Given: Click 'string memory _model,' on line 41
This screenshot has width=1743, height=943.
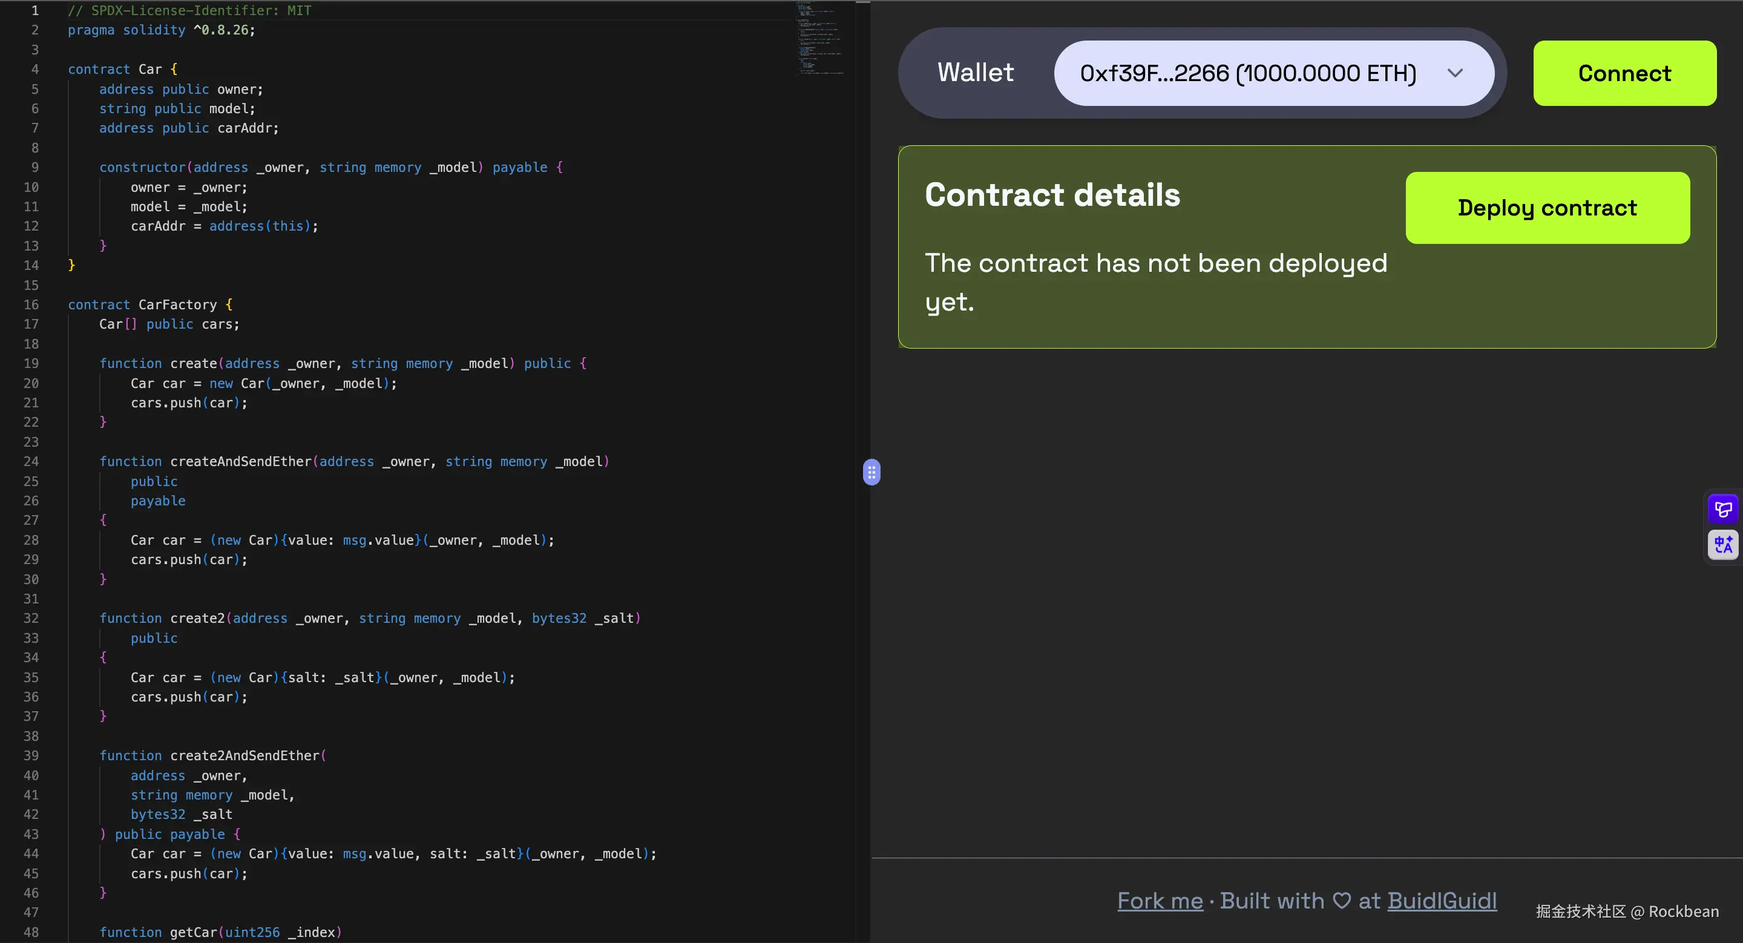Looking at the screenshot, I should (x=212, y=795).
